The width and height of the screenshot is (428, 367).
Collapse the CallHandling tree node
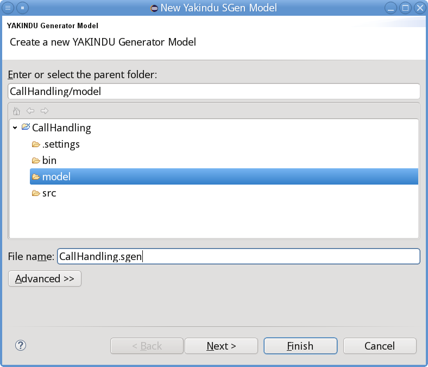15,128
